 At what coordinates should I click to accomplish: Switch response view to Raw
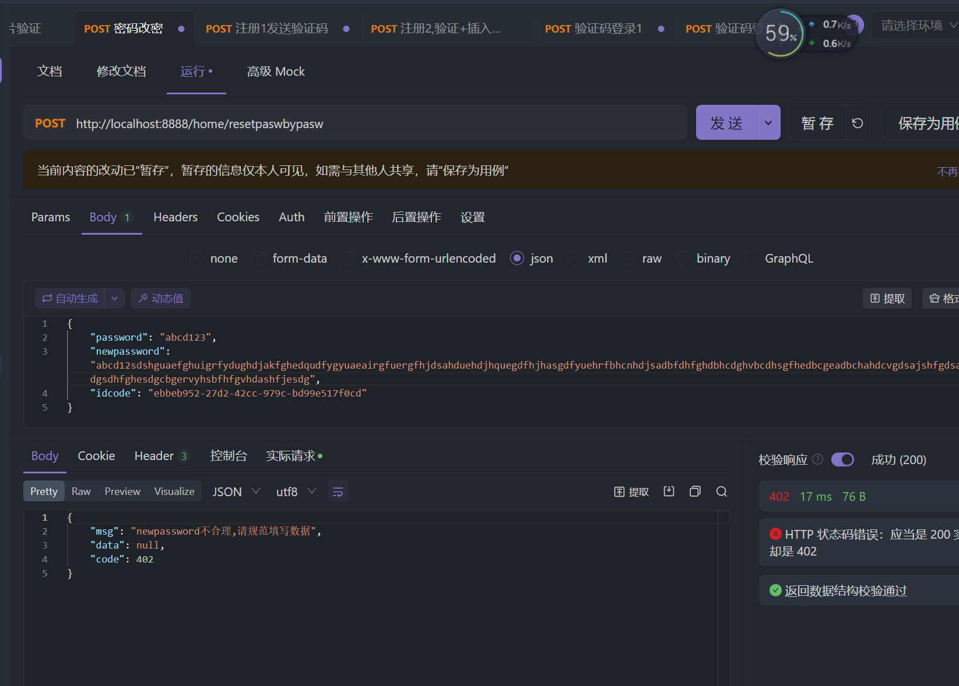[81, 491]
